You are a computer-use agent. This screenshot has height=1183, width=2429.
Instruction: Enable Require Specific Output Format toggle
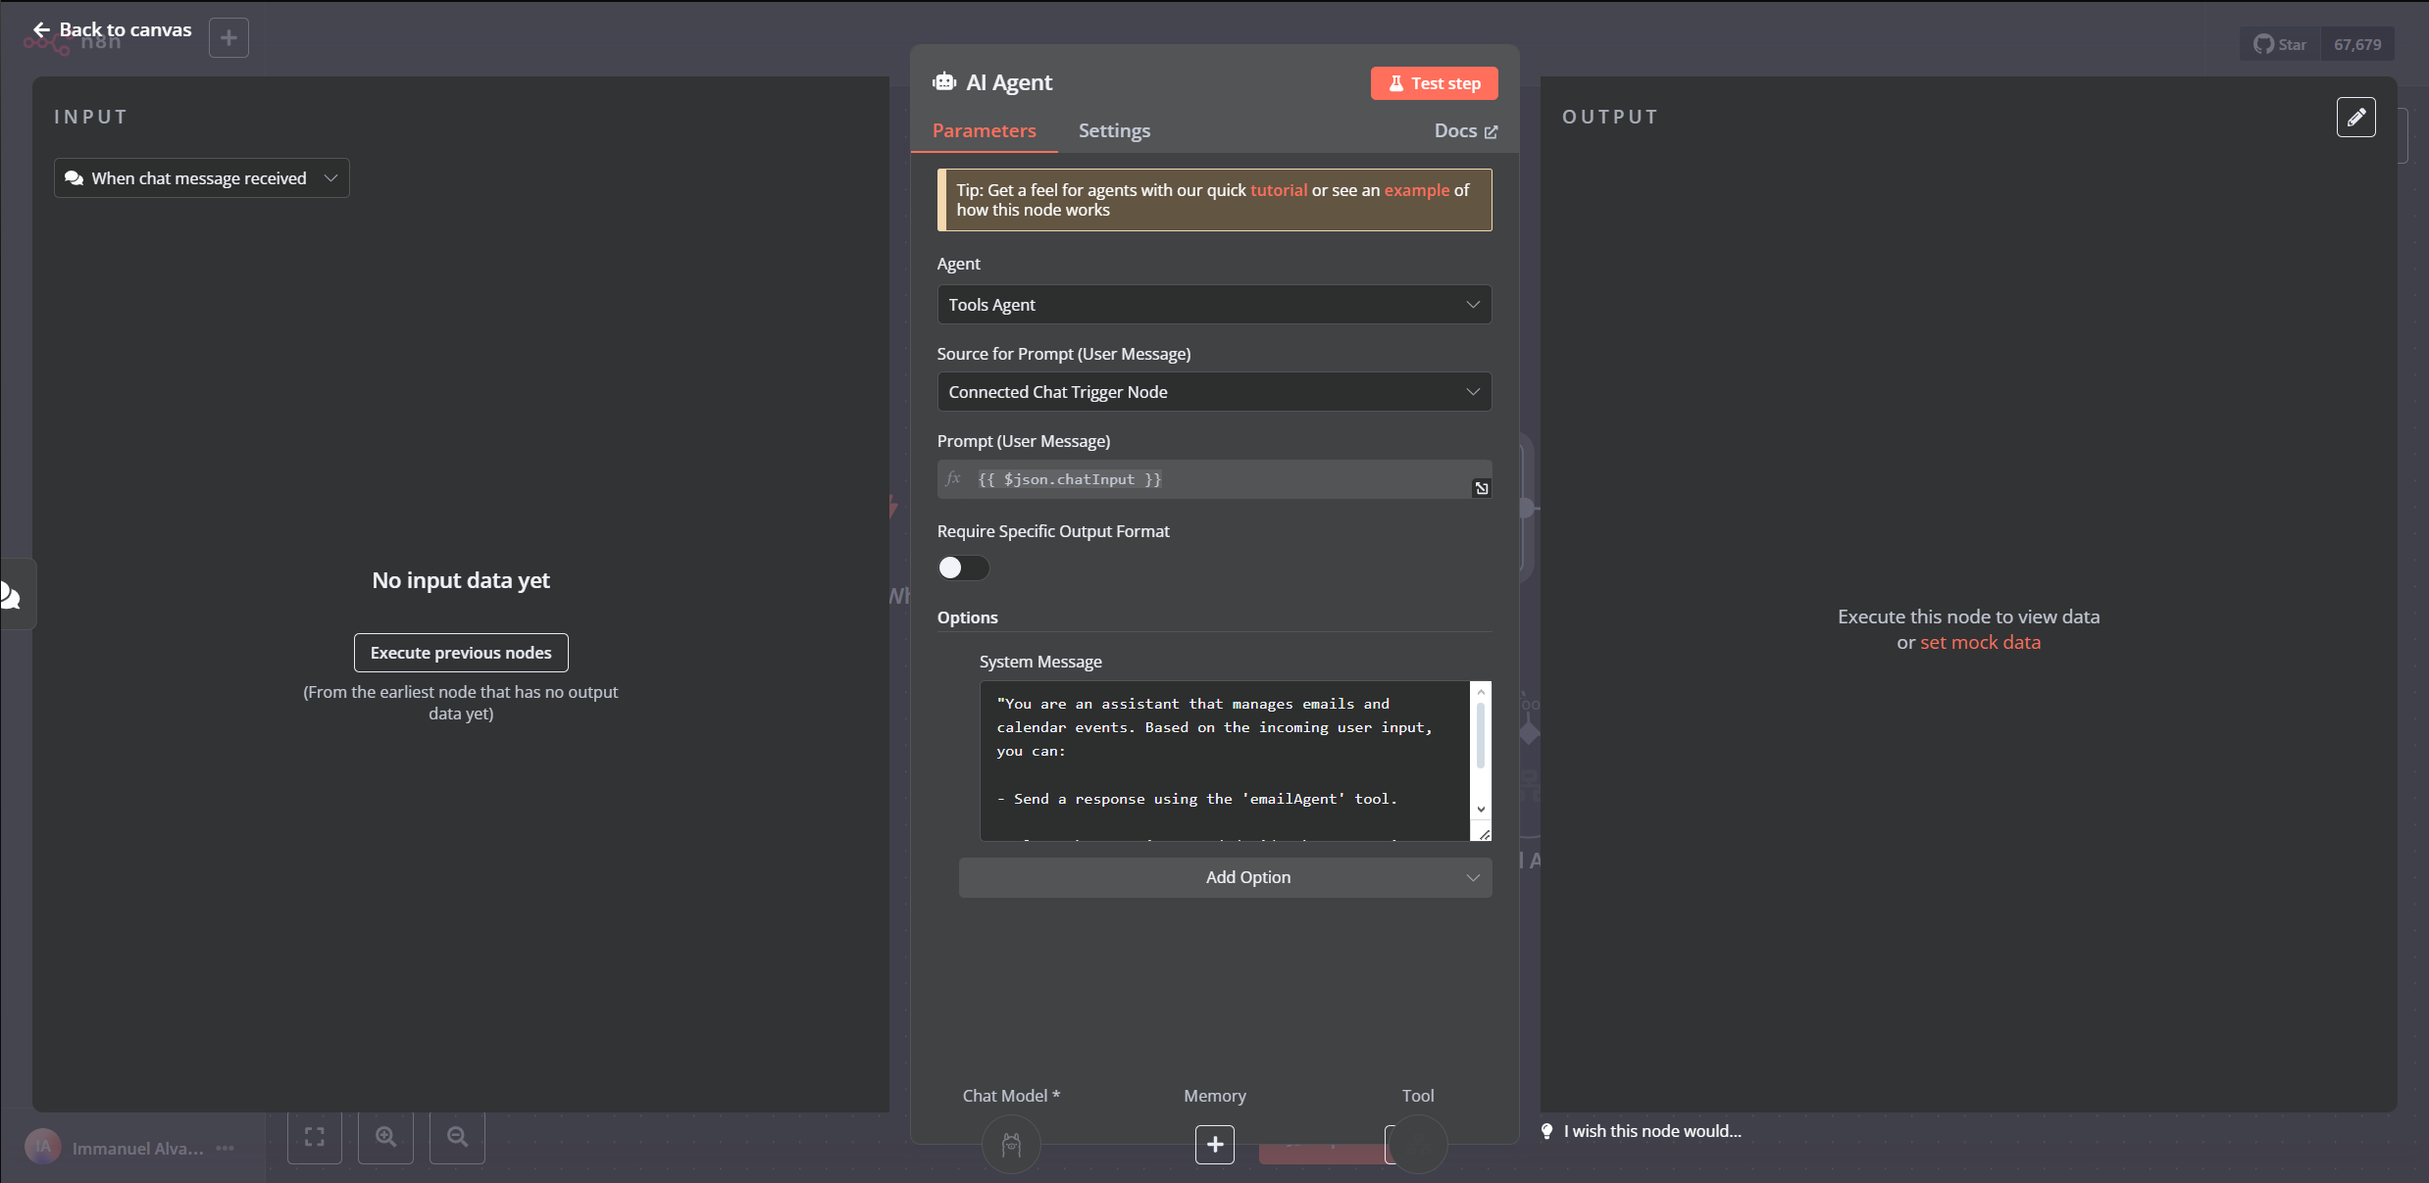coord(963,567)
